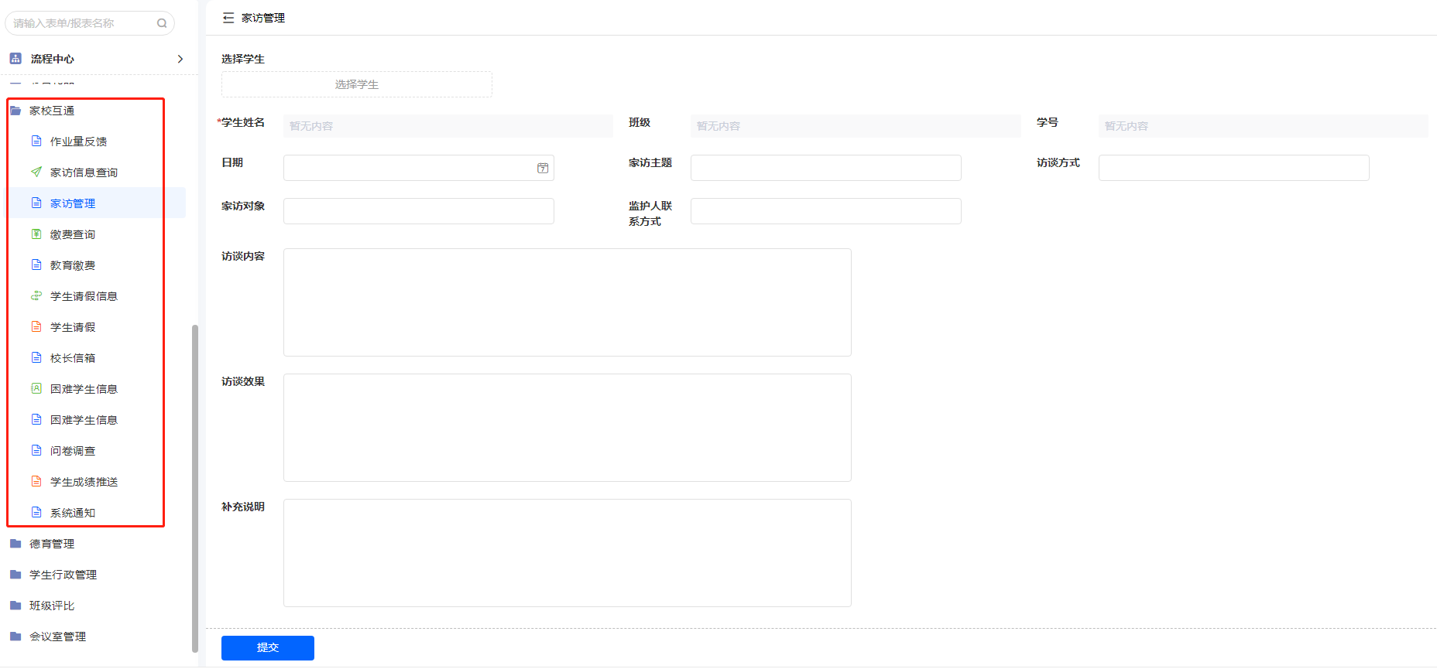The height and width of the screenshot is (669, 1437).
Task: Click the sidebar vertical scrollbar
Action: (195, 489)
